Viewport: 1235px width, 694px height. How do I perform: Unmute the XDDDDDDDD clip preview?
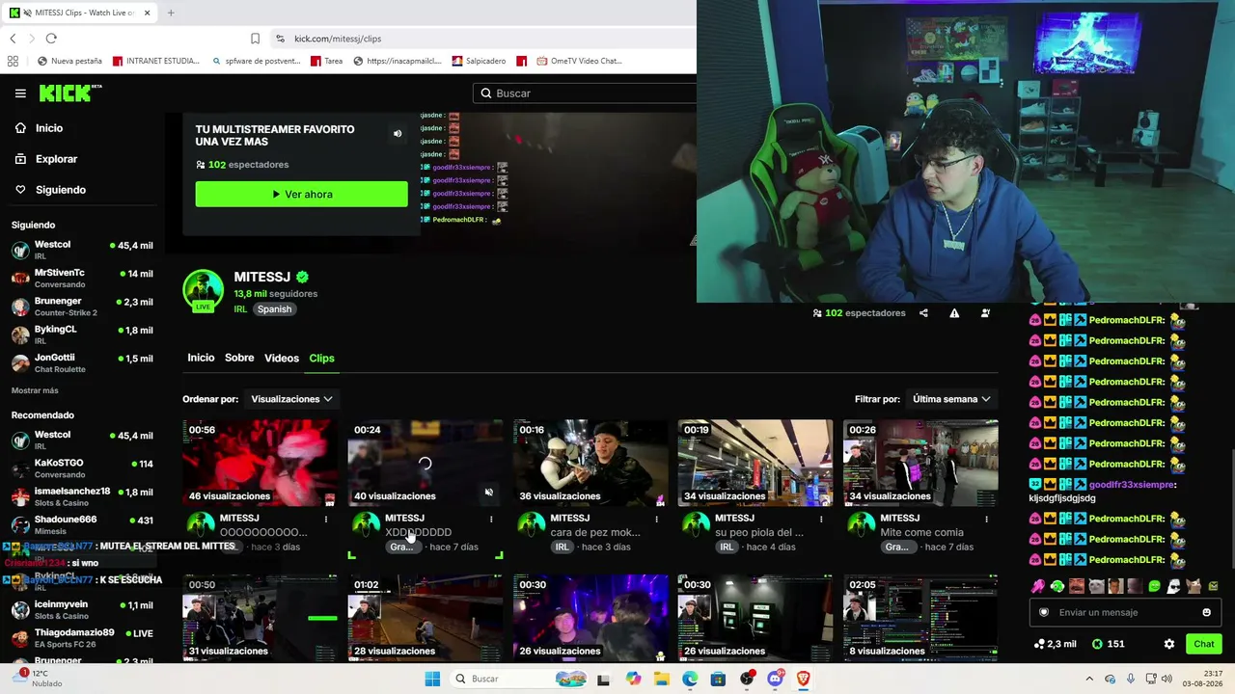(489, 493)
